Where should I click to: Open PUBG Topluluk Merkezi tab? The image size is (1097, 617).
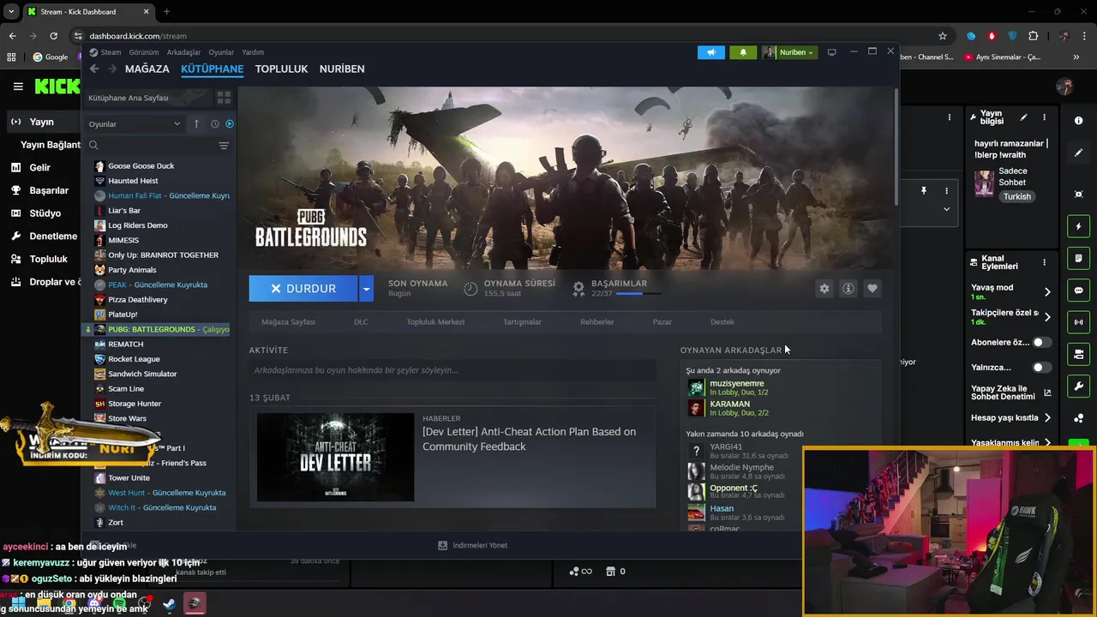click(435, 322)
